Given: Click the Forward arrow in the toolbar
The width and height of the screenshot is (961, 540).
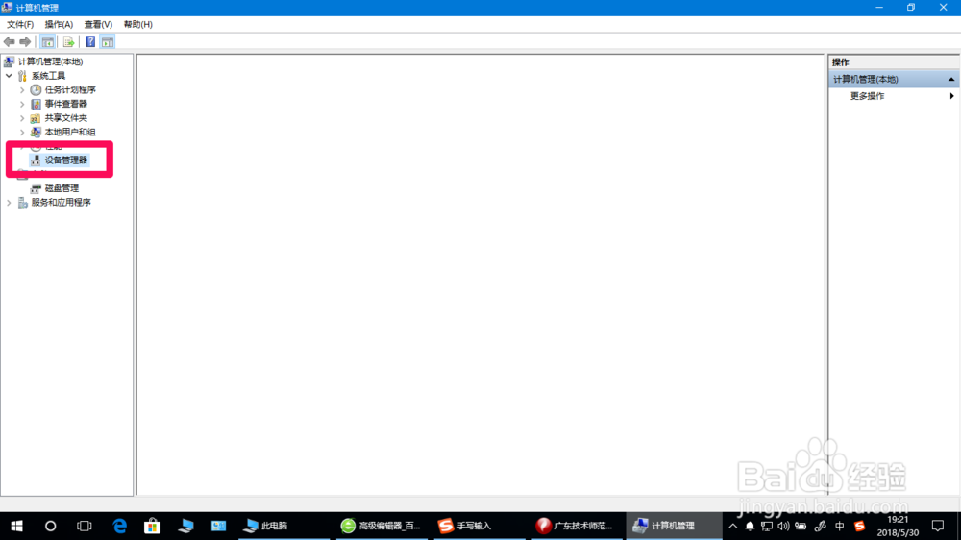Looking at the screenshot, I should pos(25,41).
